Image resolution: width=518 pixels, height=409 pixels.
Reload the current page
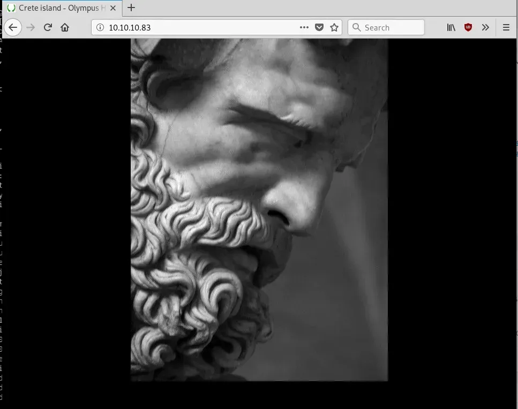(x=48, y=28)
